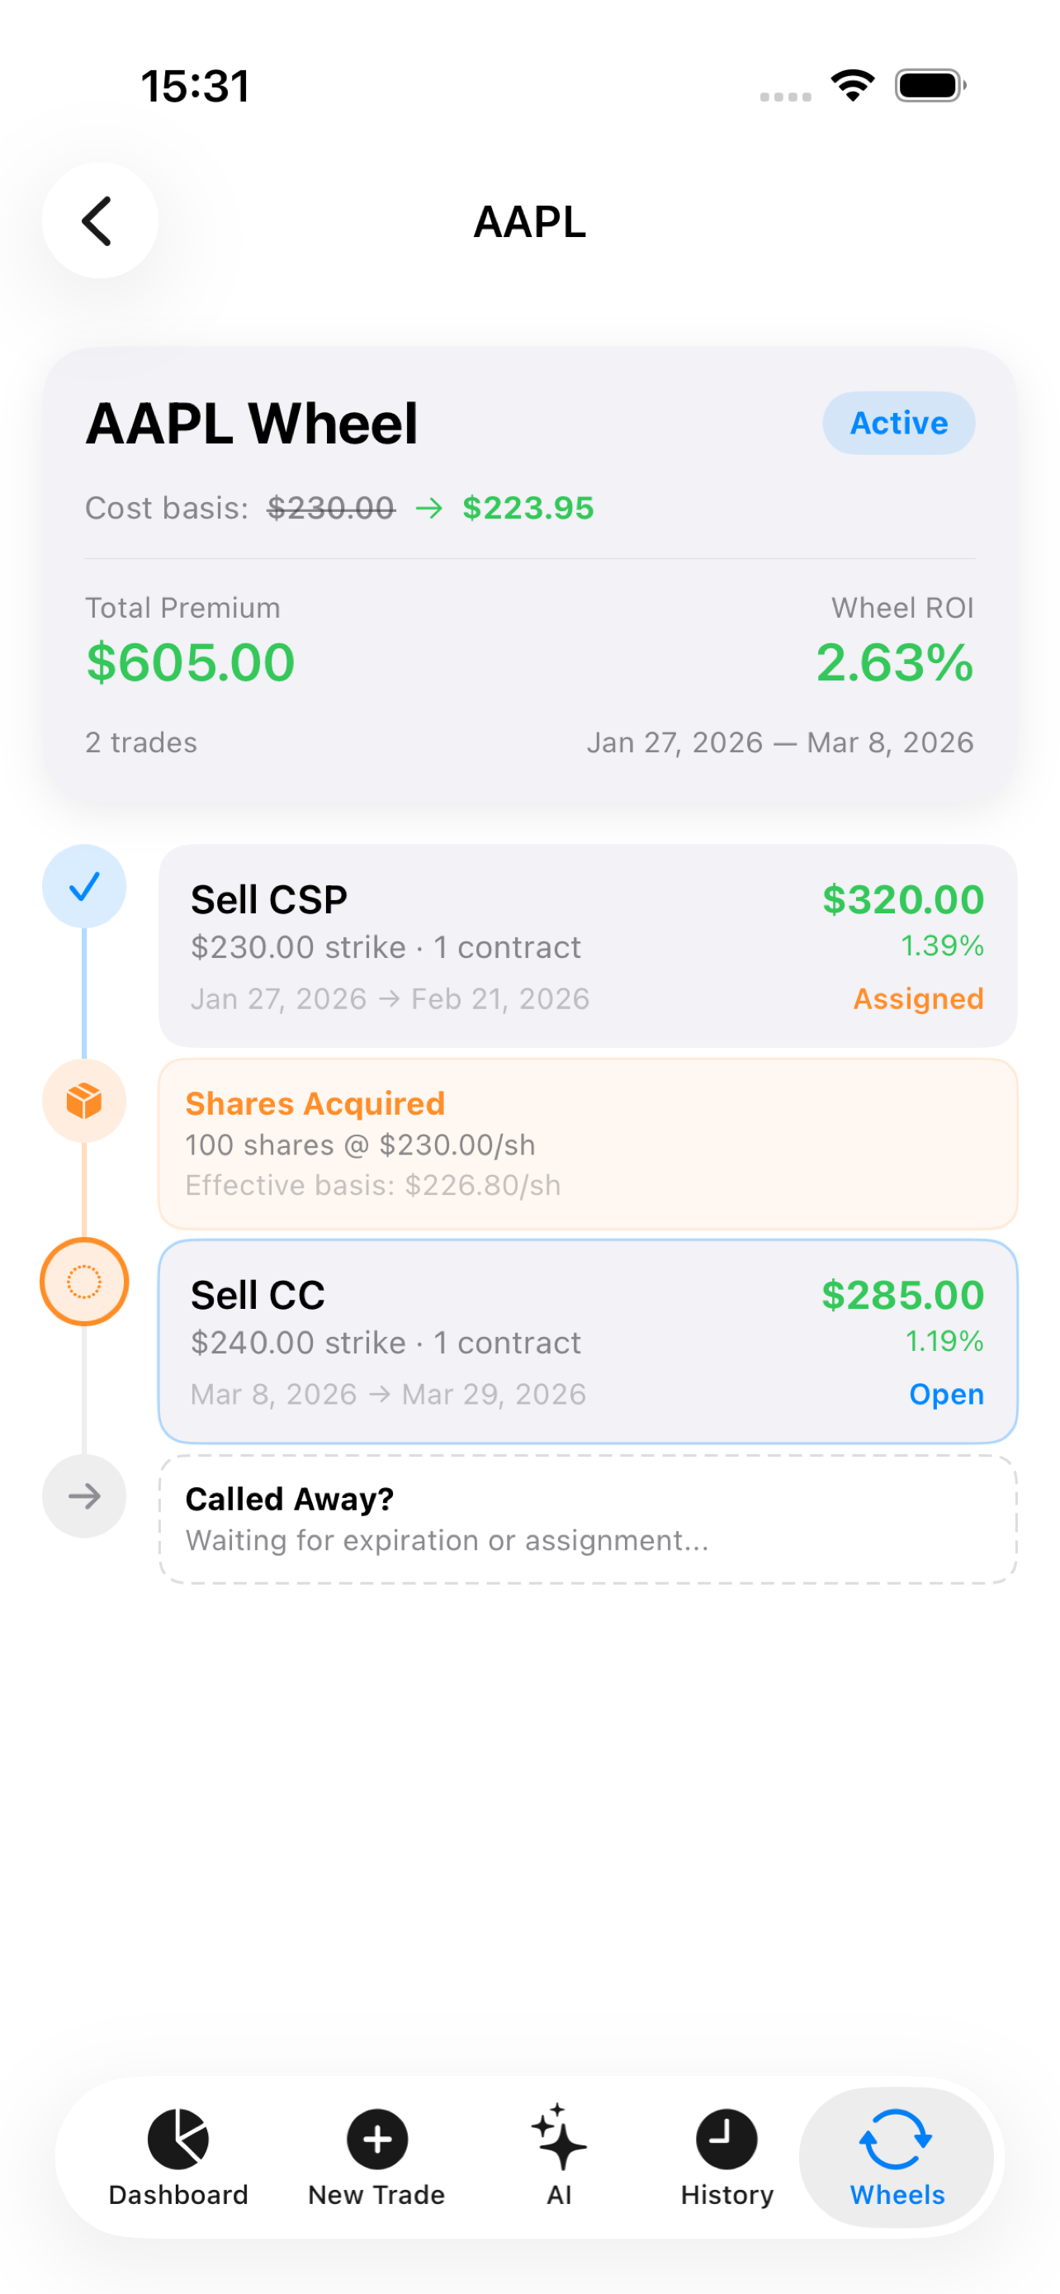This screenshot has width=1060, height=2294.
Task: Tap the orange dotted-circle open trade marker
Action: coord(84,1282)
